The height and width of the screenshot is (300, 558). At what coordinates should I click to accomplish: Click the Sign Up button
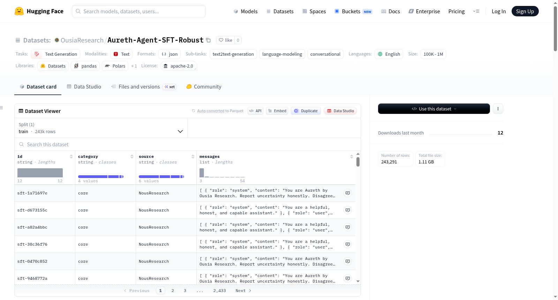(x=525, y=11)
